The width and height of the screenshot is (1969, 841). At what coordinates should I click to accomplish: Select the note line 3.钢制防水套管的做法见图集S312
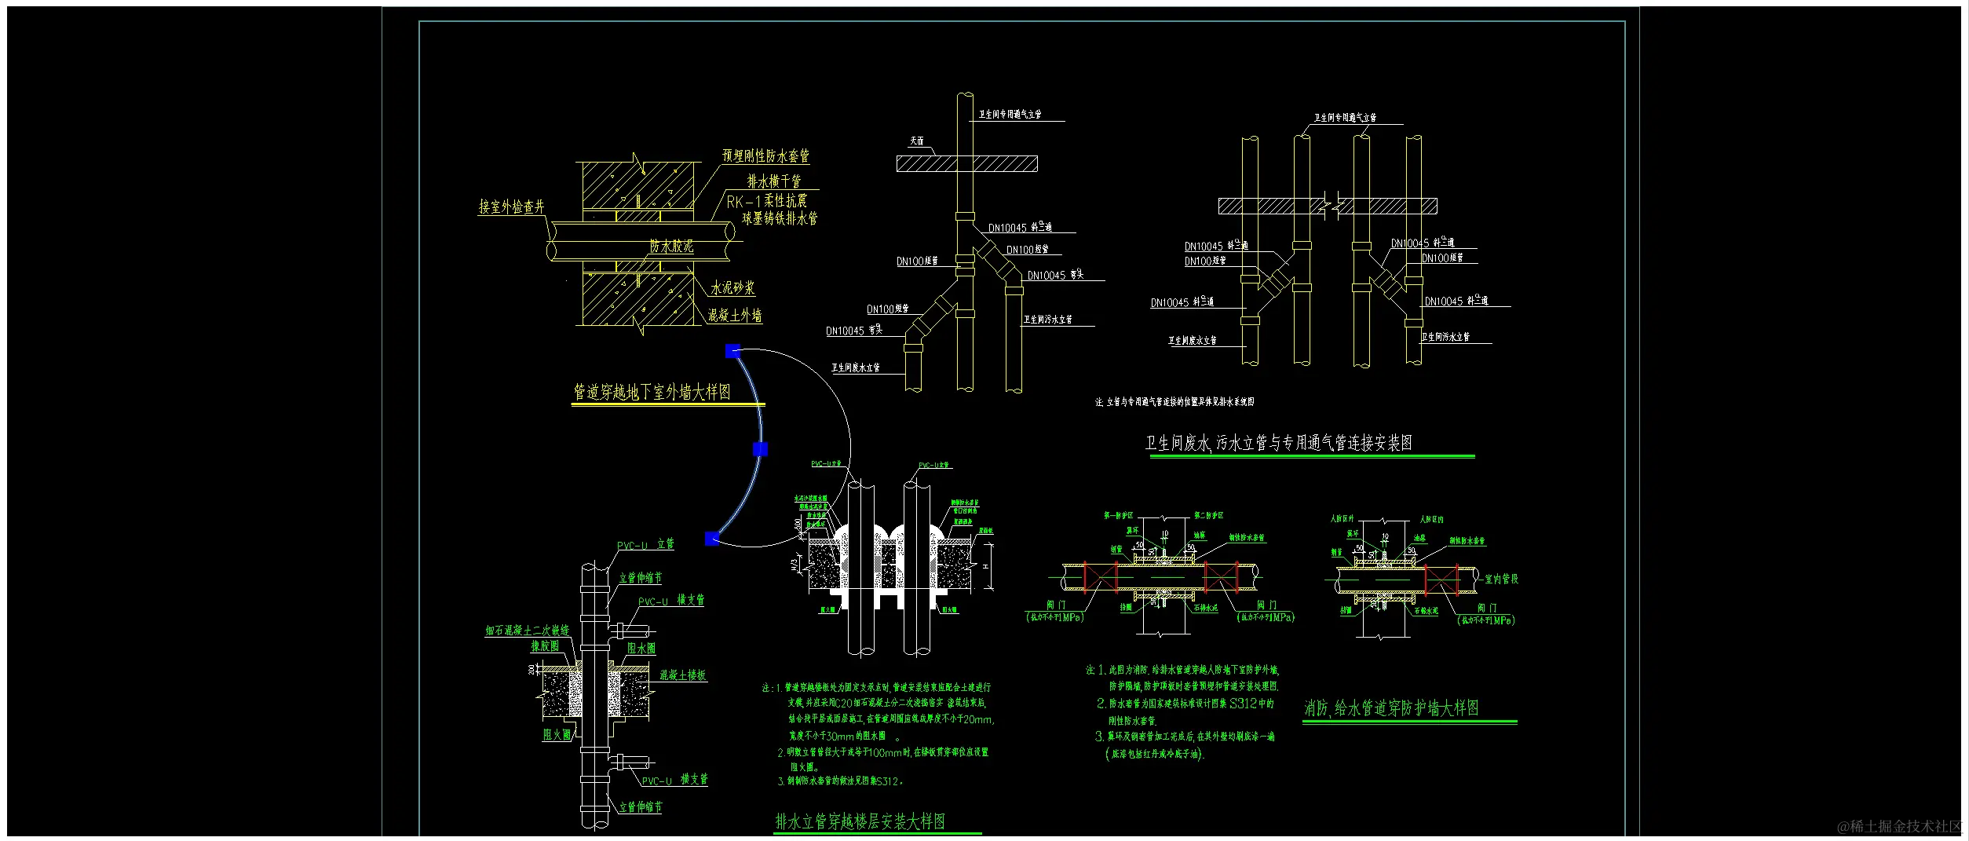[x=840, y=781]
